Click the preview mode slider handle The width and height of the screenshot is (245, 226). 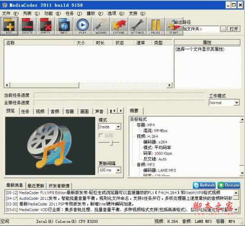pos(111,143)
